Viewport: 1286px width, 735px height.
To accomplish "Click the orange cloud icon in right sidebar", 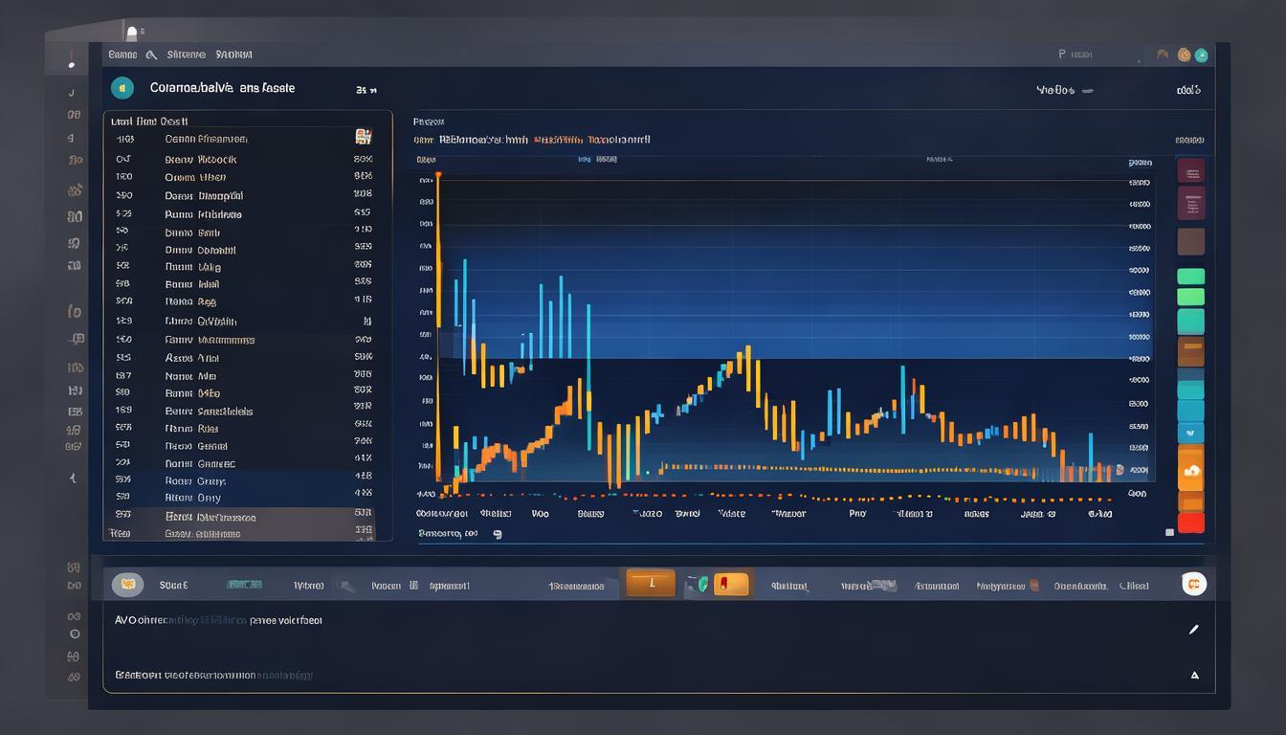I will click(x=1191, y=471).
